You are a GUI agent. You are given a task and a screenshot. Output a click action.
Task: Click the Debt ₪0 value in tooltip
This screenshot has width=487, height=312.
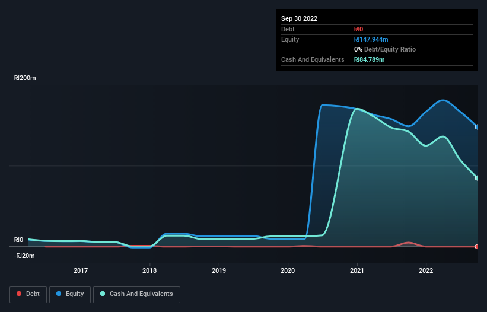click(358, 29)
